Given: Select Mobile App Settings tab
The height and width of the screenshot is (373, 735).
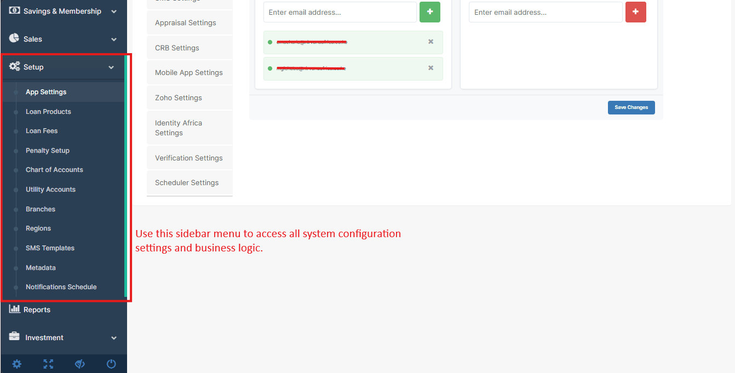Looking at the screenshot, I should tap(190, 72).
